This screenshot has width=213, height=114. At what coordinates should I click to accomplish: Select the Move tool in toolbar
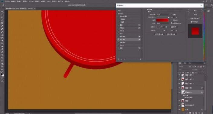click(2, 12)
